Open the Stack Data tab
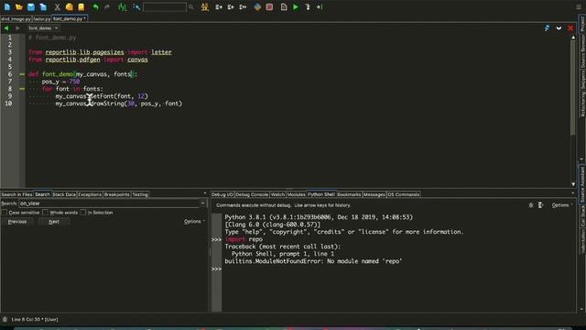586x330 pixels. point(64,194)
